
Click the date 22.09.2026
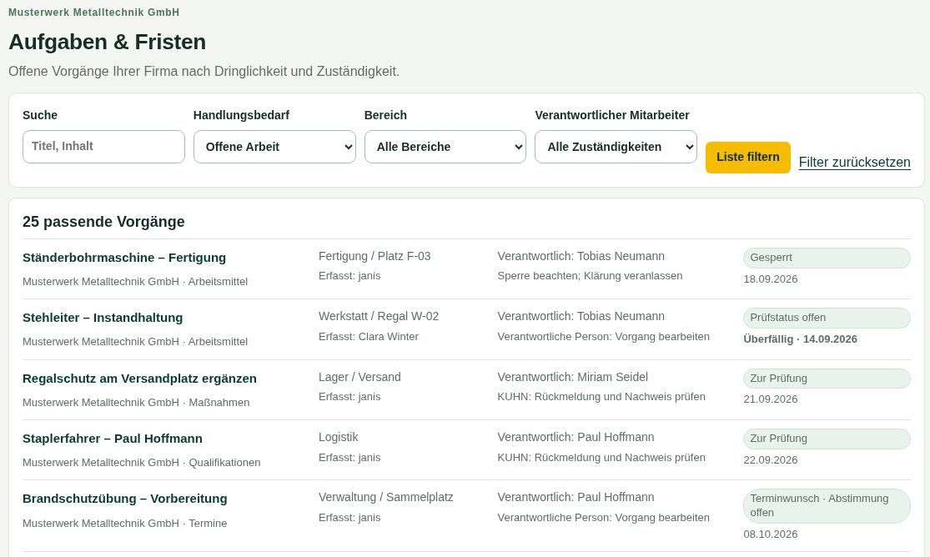[771, 459]
